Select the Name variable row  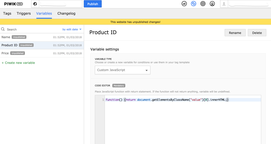42,37
